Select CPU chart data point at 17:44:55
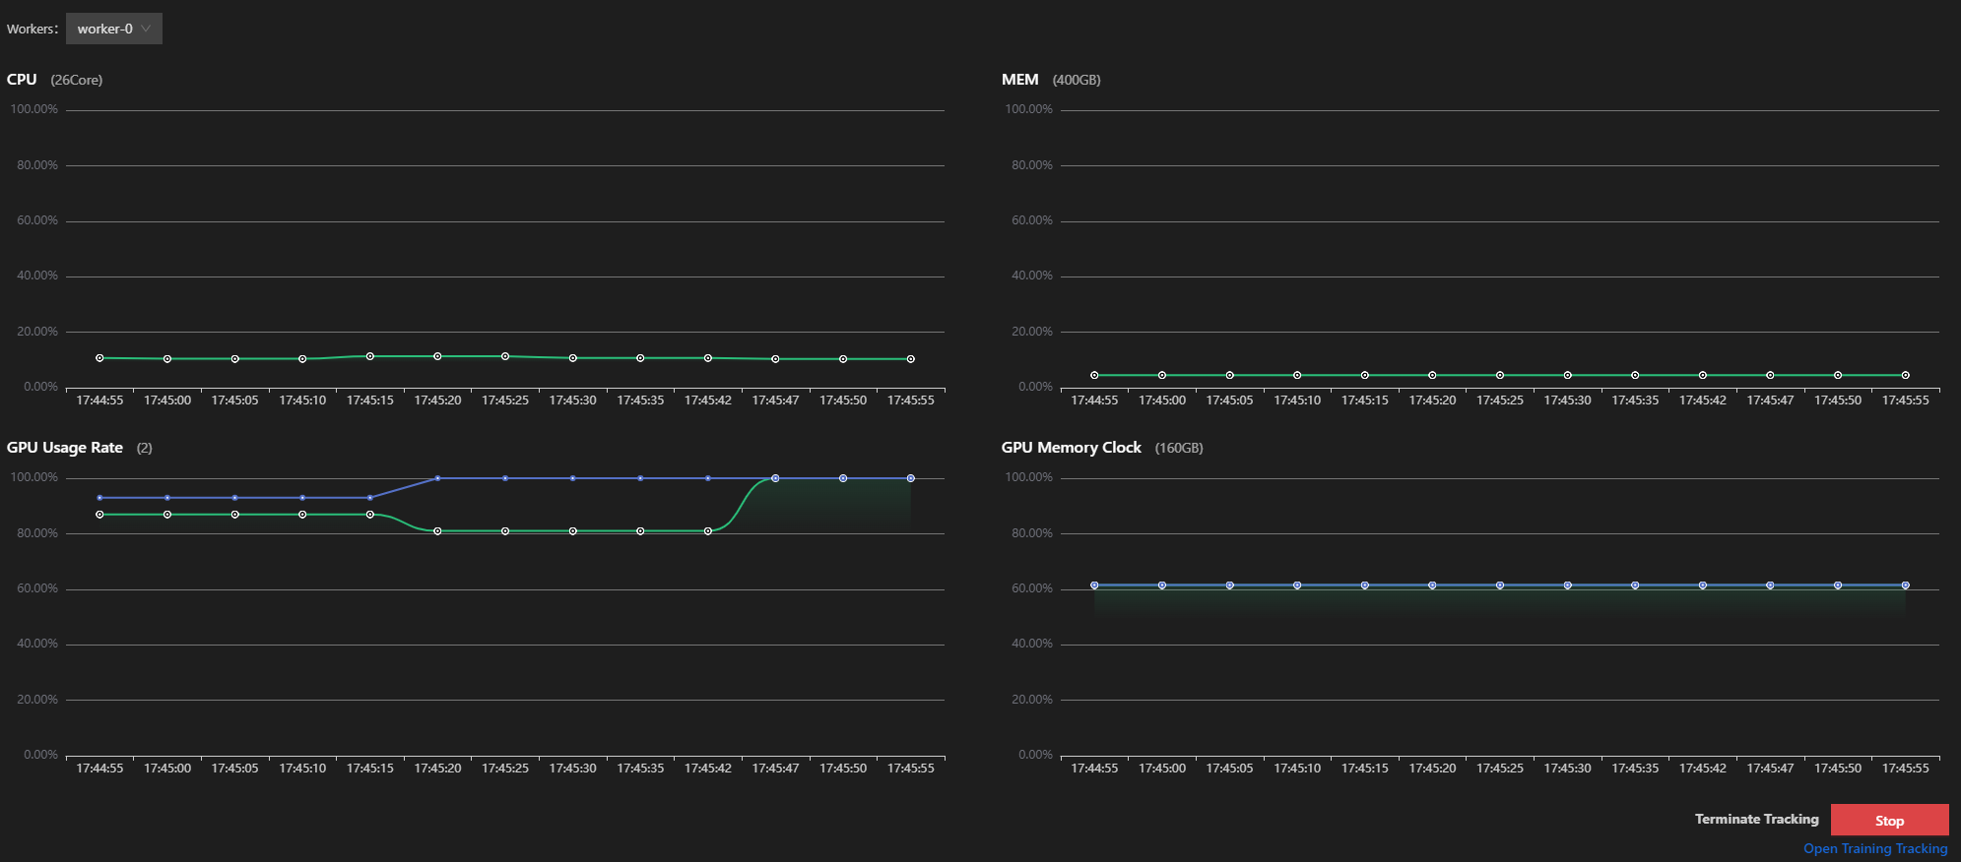1961x862 pixels. pos(99,358)
